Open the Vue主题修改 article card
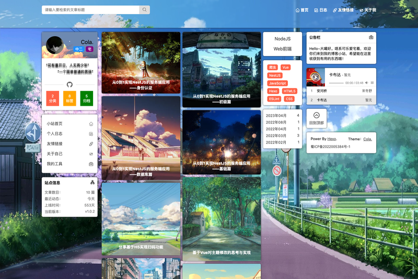This screenshot has height=279, width=418. click(222, 219)
